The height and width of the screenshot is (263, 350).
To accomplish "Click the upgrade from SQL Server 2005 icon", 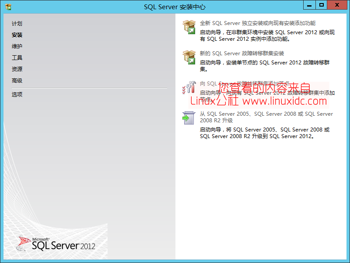I will click(189, 117).
